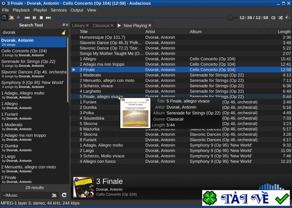
Task: Click the playback seek slider handle
Action: point(230,18)
